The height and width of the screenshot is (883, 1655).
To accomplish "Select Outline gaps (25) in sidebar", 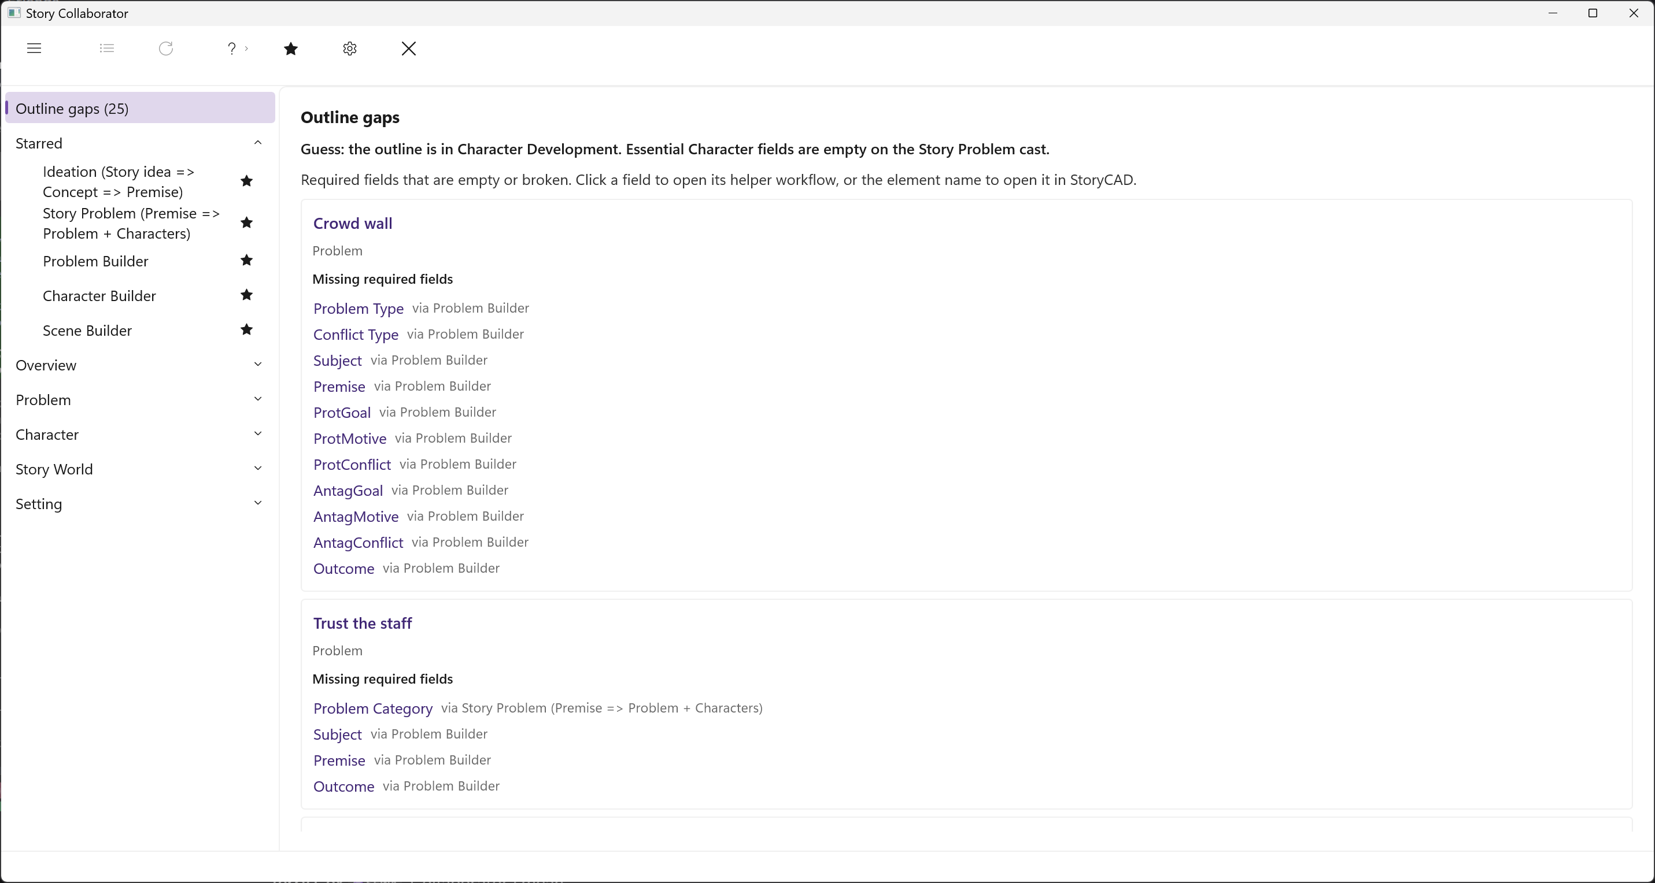I will coord(140,108).
